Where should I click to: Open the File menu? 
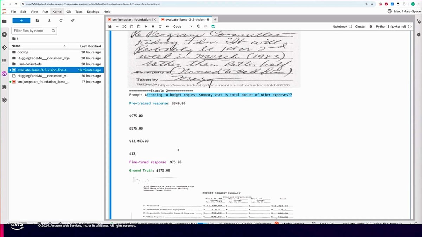(x=13, y=12)
